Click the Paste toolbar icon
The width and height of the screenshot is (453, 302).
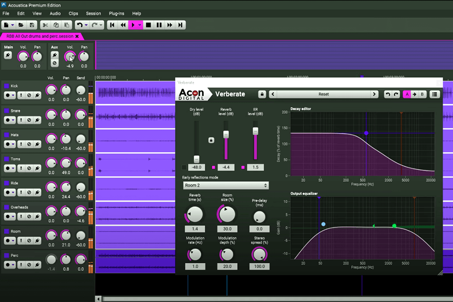pyautogui.click(x=67, y=25)
